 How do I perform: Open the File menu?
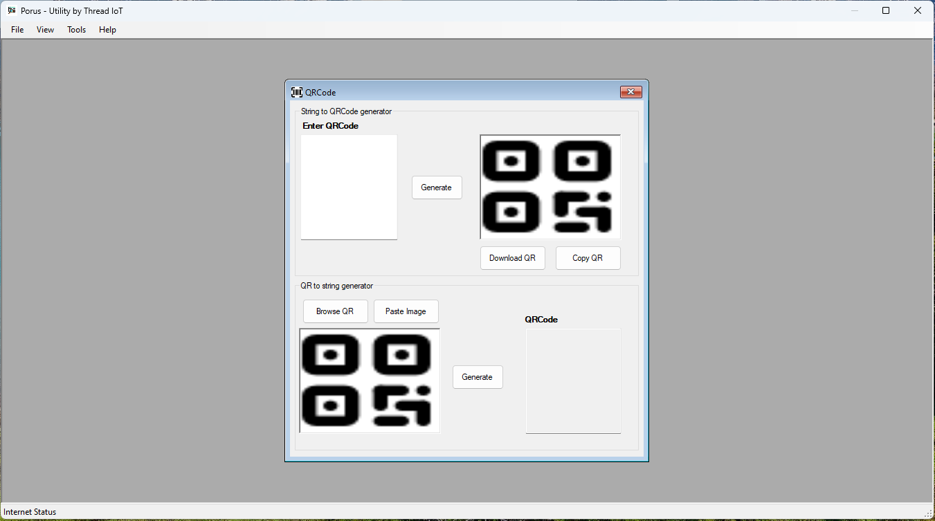coord(17,29)
